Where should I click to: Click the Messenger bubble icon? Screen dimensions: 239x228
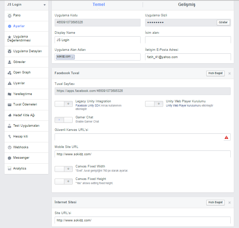click(x=10, y=158)
